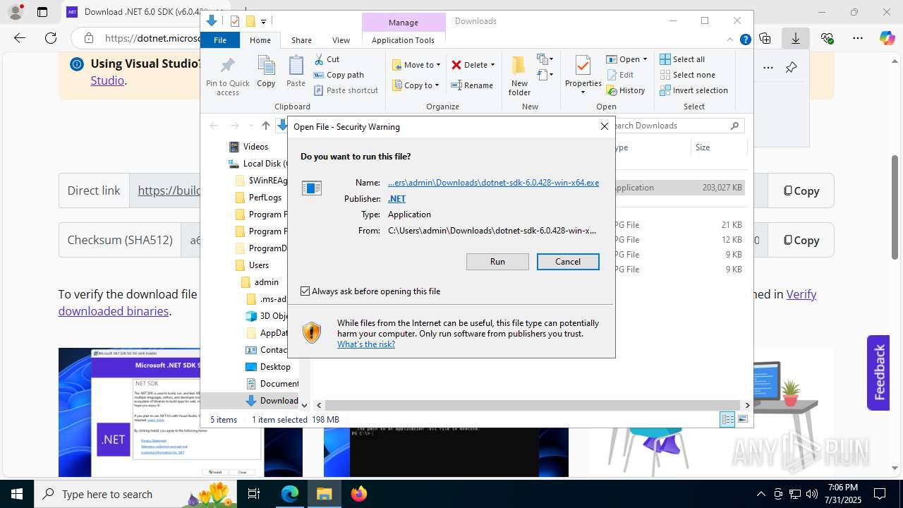Switch to large icons view icon
The width and height of the screenshot is (903, 508).
click(742, 420)
